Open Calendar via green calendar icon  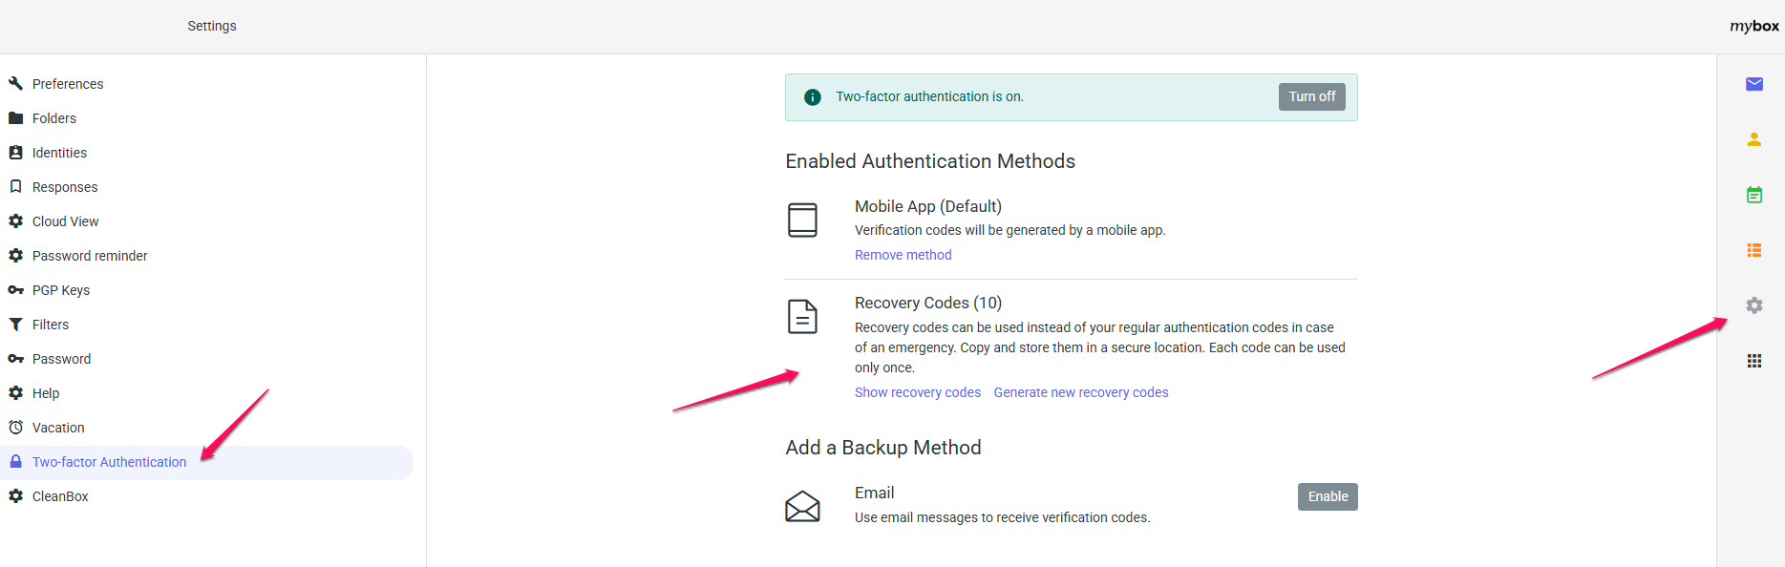click(x=1754, y=195)
